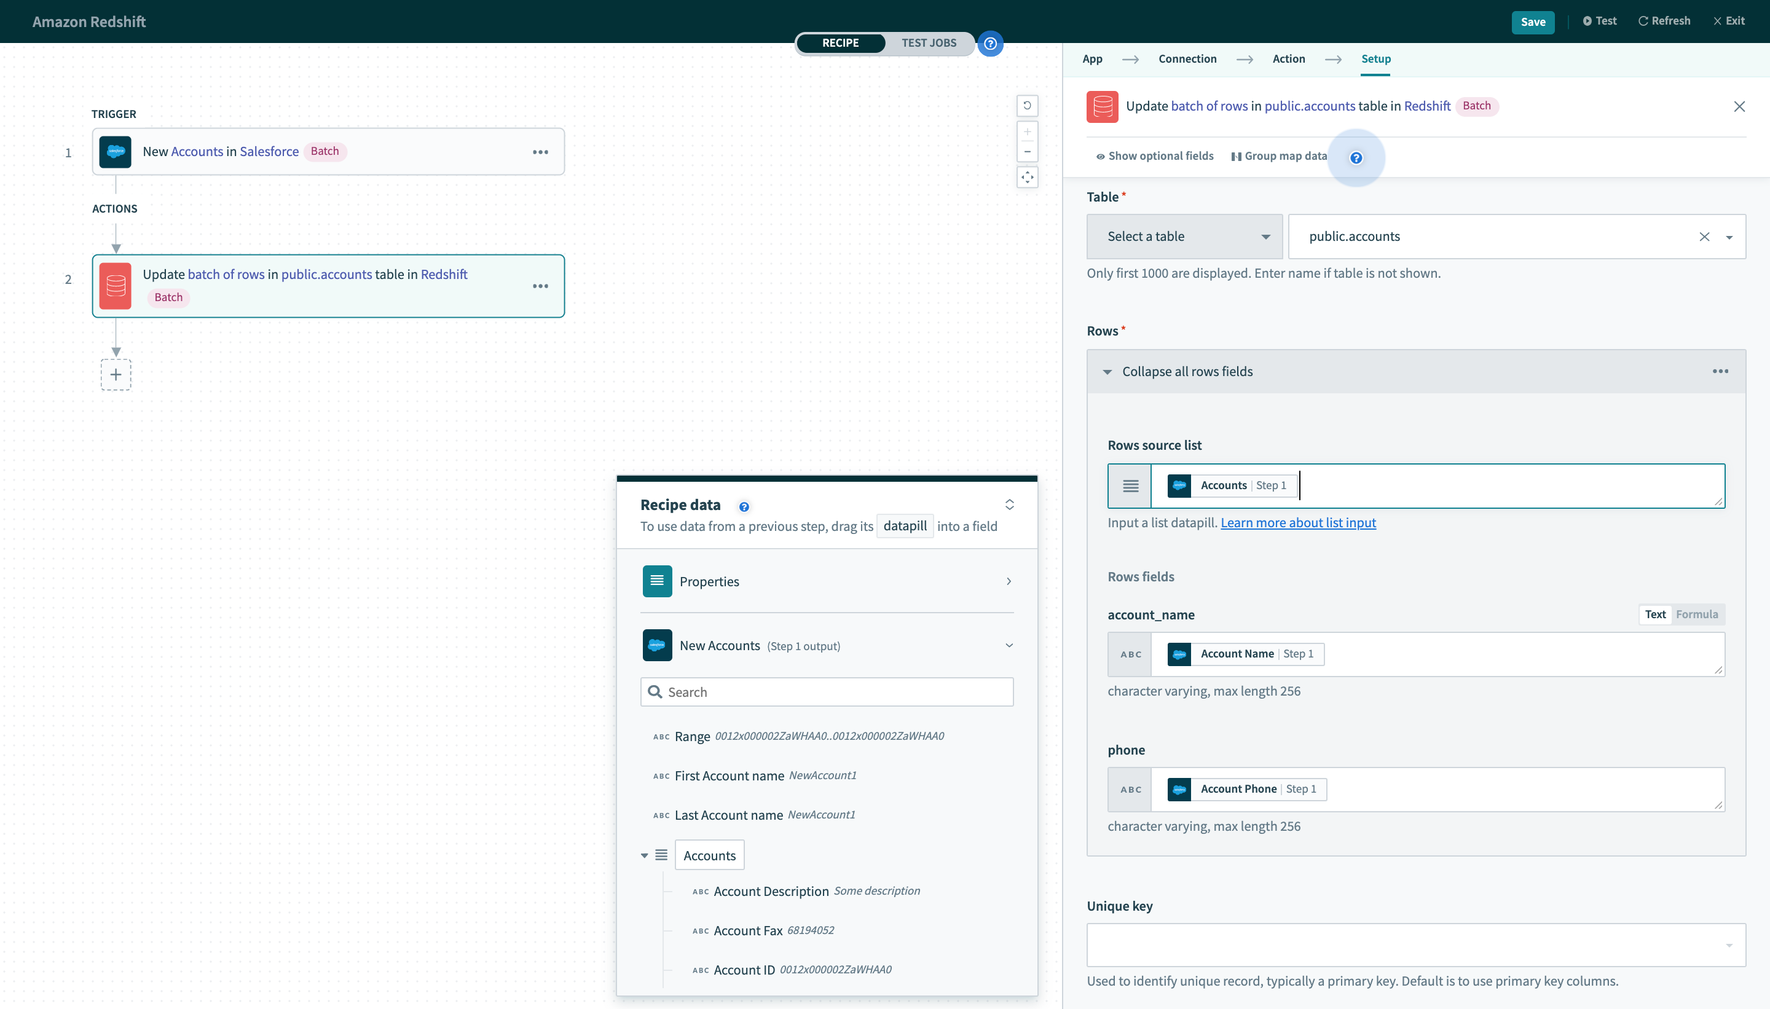Fit recipe to screen with canvas control

coord(1027,178)
